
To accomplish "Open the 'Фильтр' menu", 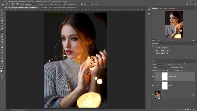I will point(45,1).
